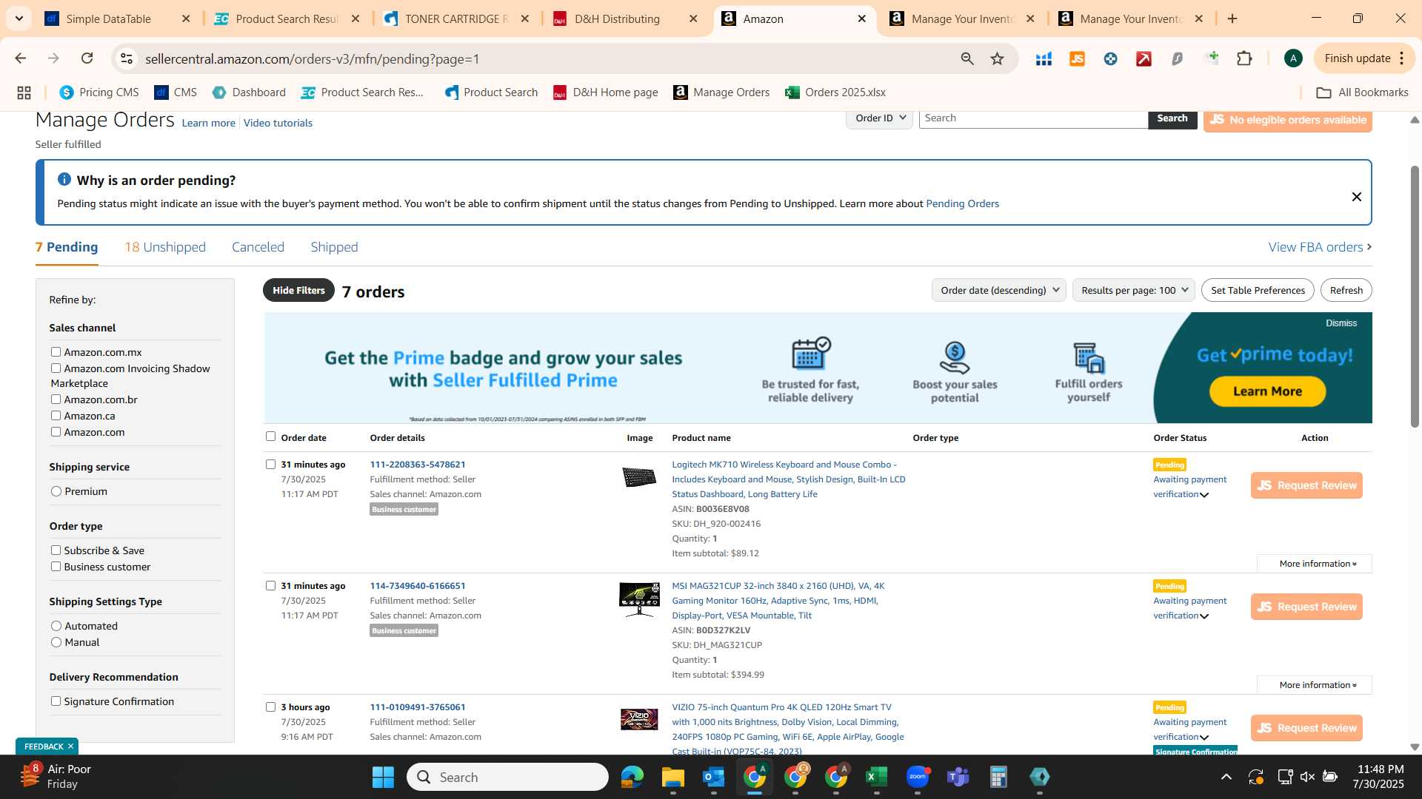Bookmark this page with star icon
The image size is (1422, 799).
pyautogui.click(x=998, y=58)
